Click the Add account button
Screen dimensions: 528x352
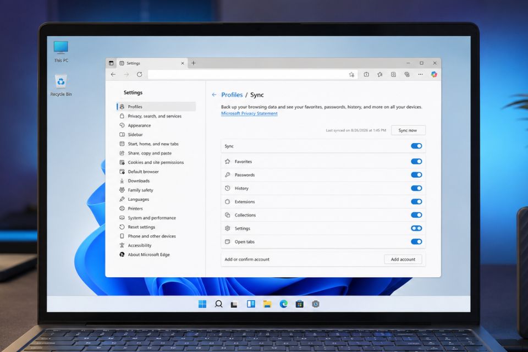coord(403,260)
